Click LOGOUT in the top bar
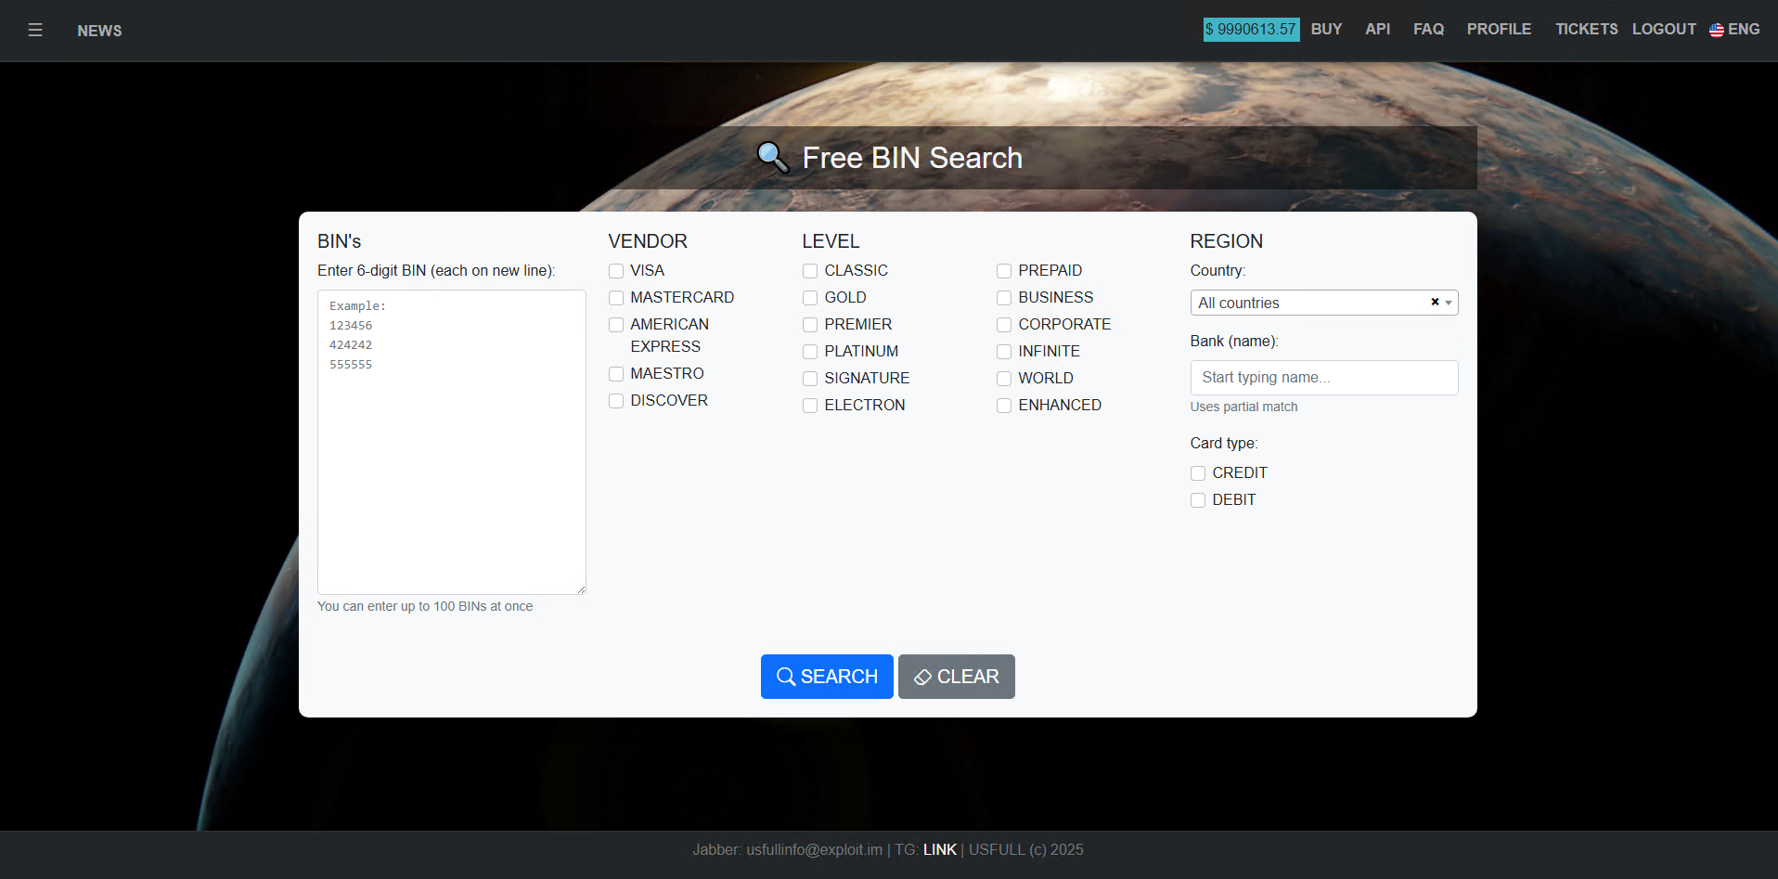 tap(1664, 30)
